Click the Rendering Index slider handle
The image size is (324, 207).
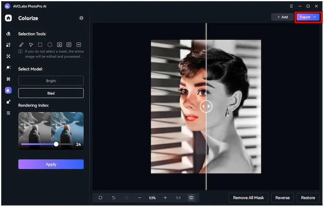[56, 144]
